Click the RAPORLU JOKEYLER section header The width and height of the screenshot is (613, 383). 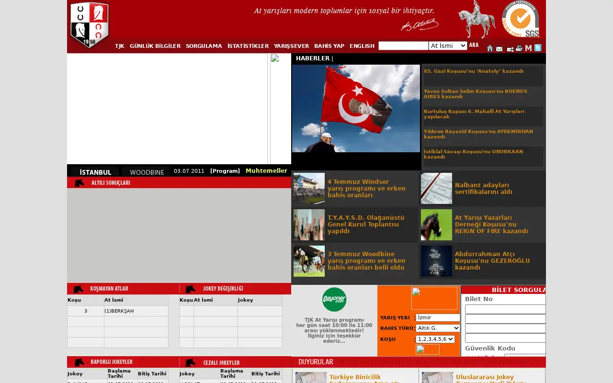coord(123,362)
